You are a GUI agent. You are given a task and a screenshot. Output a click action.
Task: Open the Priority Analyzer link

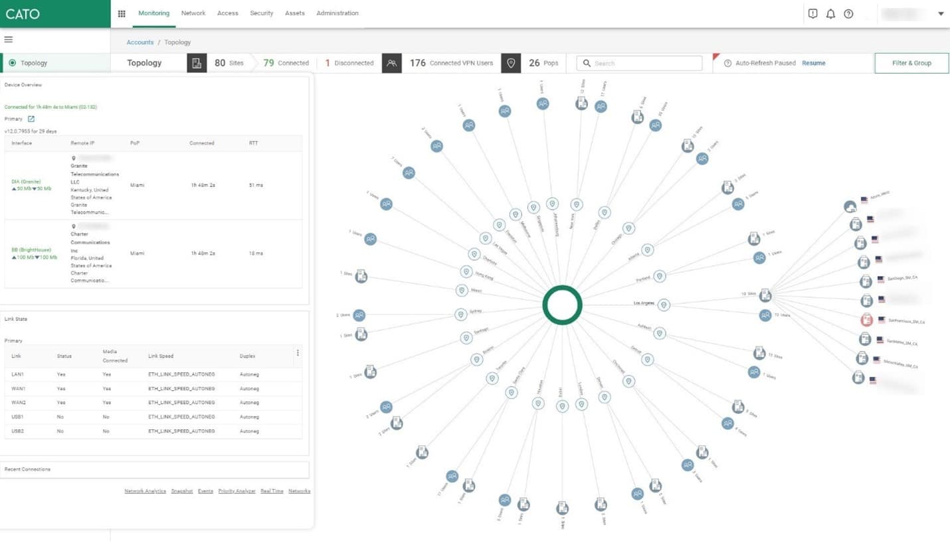click(x=237, y=491)
